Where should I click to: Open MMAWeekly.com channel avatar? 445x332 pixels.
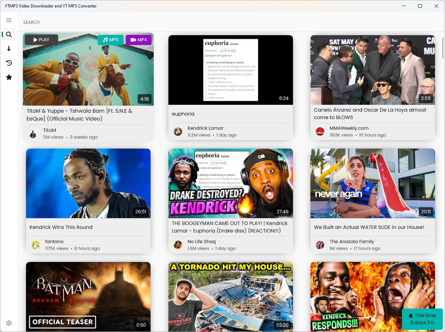[x=320, y=132]
